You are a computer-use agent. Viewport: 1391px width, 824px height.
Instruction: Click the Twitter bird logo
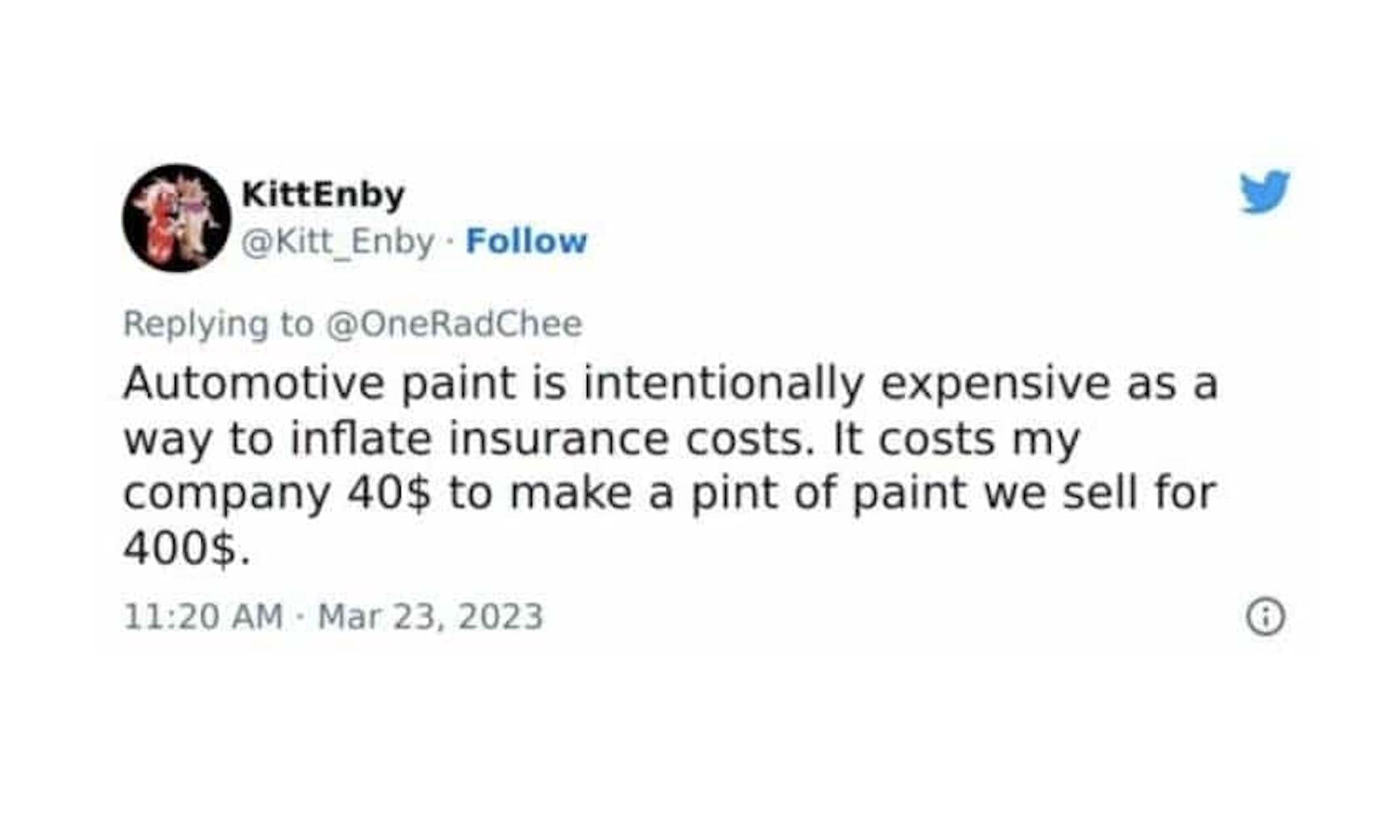pos(1264,192)
